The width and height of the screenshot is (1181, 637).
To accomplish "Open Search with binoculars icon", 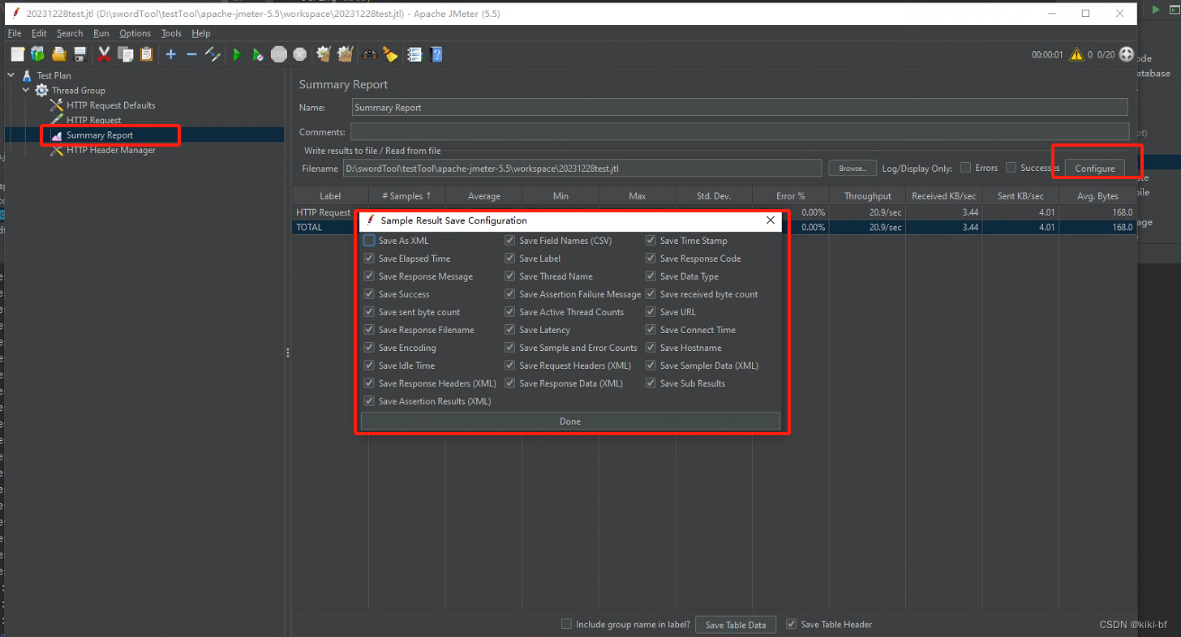I will 370,54.
